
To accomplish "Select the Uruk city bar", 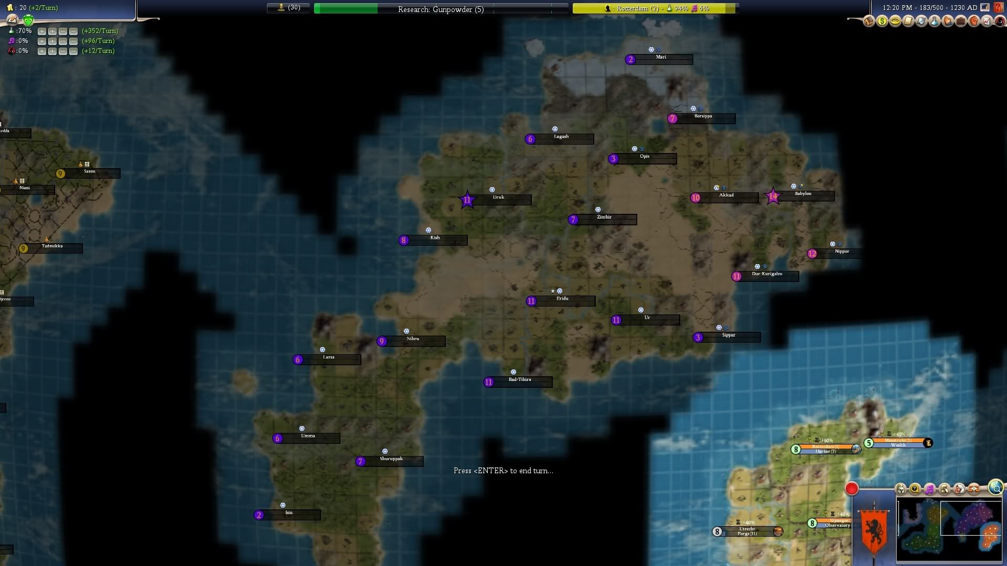I will click(495, 200).
